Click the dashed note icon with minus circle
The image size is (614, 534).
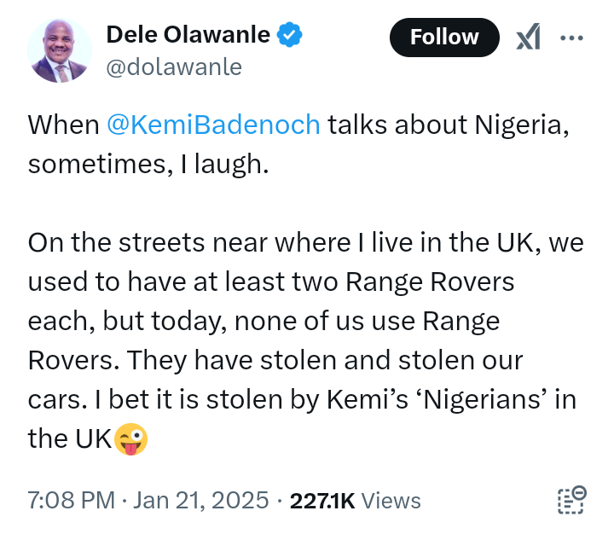click(571, 500)
